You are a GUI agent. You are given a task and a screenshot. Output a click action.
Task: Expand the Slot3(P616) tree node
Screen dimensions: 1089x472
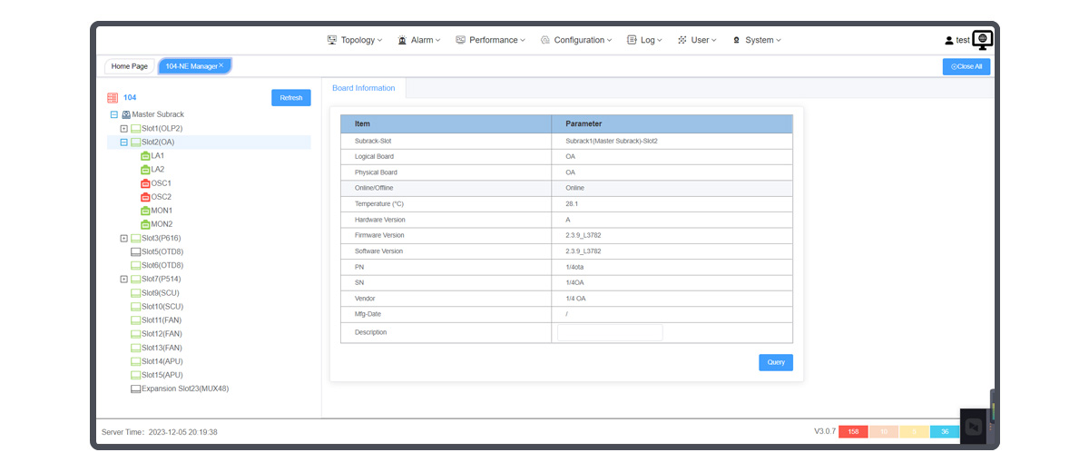[x=124, y=238]
